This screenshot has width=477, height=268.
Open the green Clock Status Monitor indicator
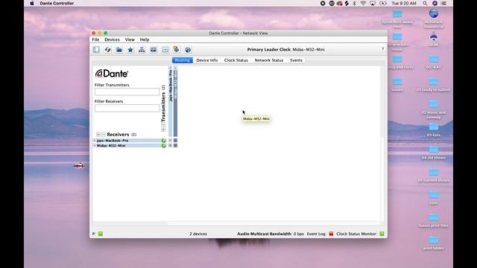point(382,234)
